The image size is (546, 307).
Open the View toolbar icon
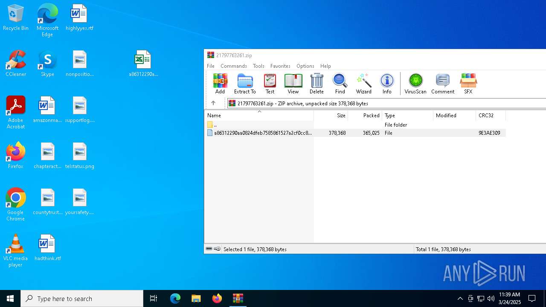[293, 84]
